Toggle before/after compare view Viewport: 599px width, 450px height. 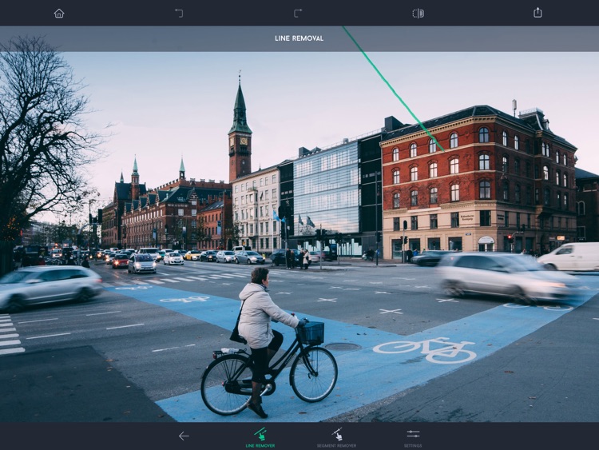tap(419, 14)
